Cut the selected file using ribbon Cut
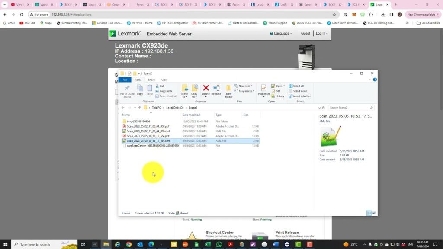Screen dimensions: 443x249 click(x=160, y=86)
